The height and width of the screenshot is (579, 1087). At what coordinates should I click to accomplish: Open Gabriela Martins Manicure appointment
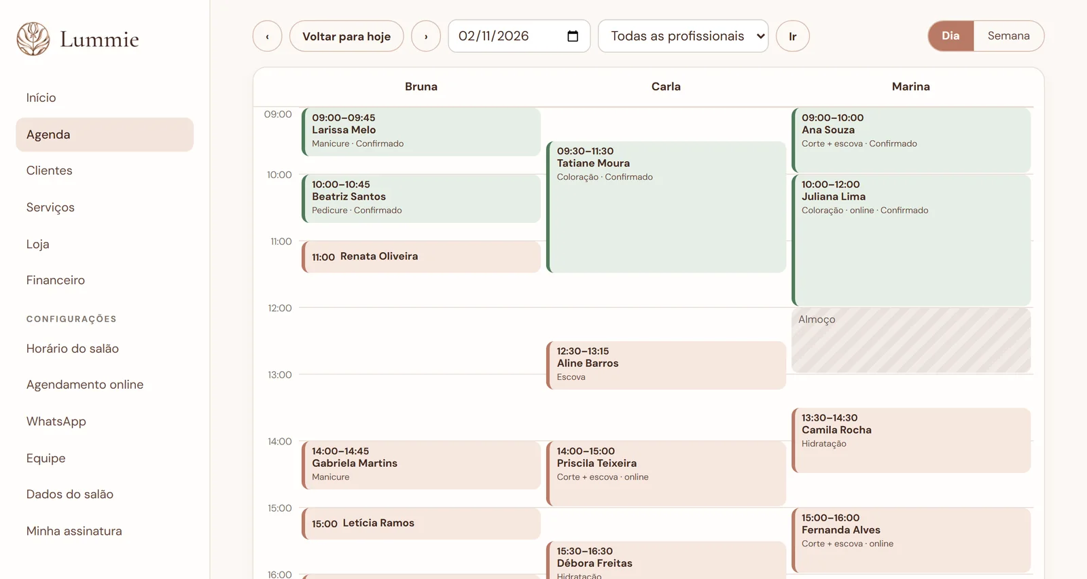click(x=421, y=466)
